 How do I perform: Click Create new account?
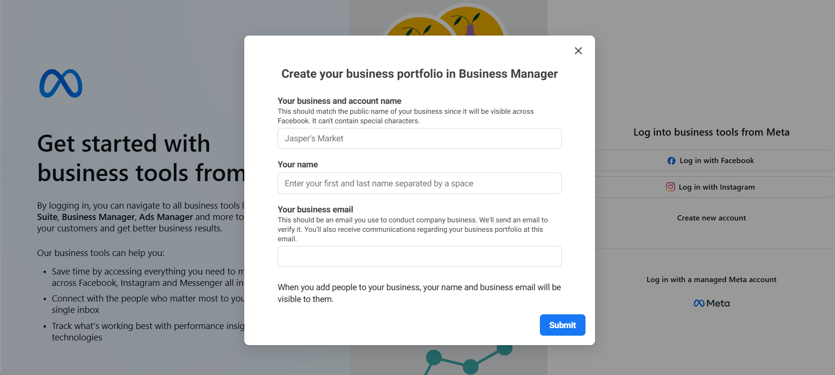pyautogui.click(x=711, y=218)
